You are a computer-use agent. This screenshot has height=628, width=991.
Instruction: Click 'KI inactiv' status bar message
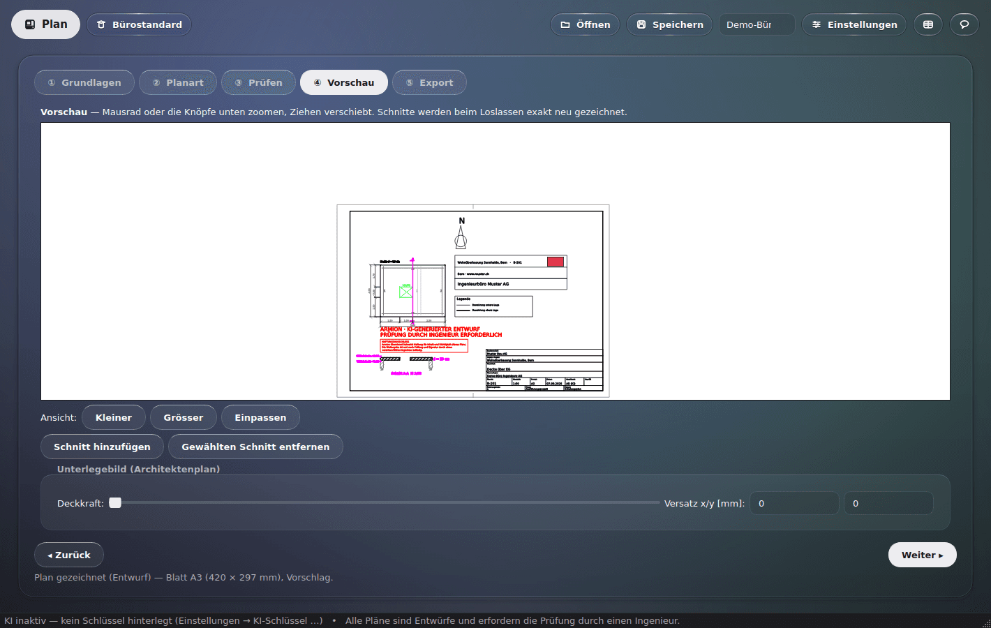[163, 620]
